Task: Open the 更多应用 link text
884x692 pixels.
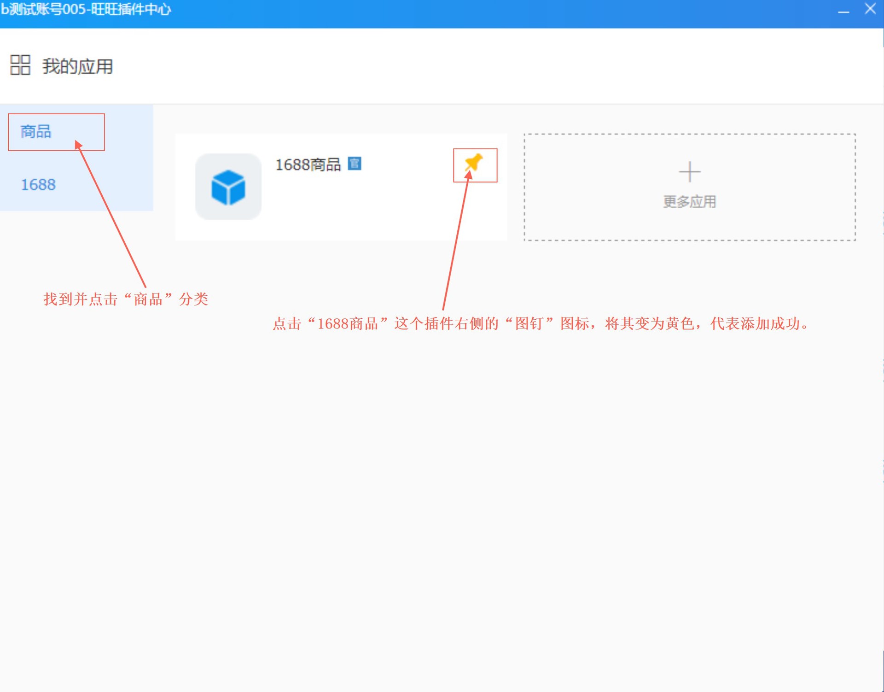Action: [689, 201]
